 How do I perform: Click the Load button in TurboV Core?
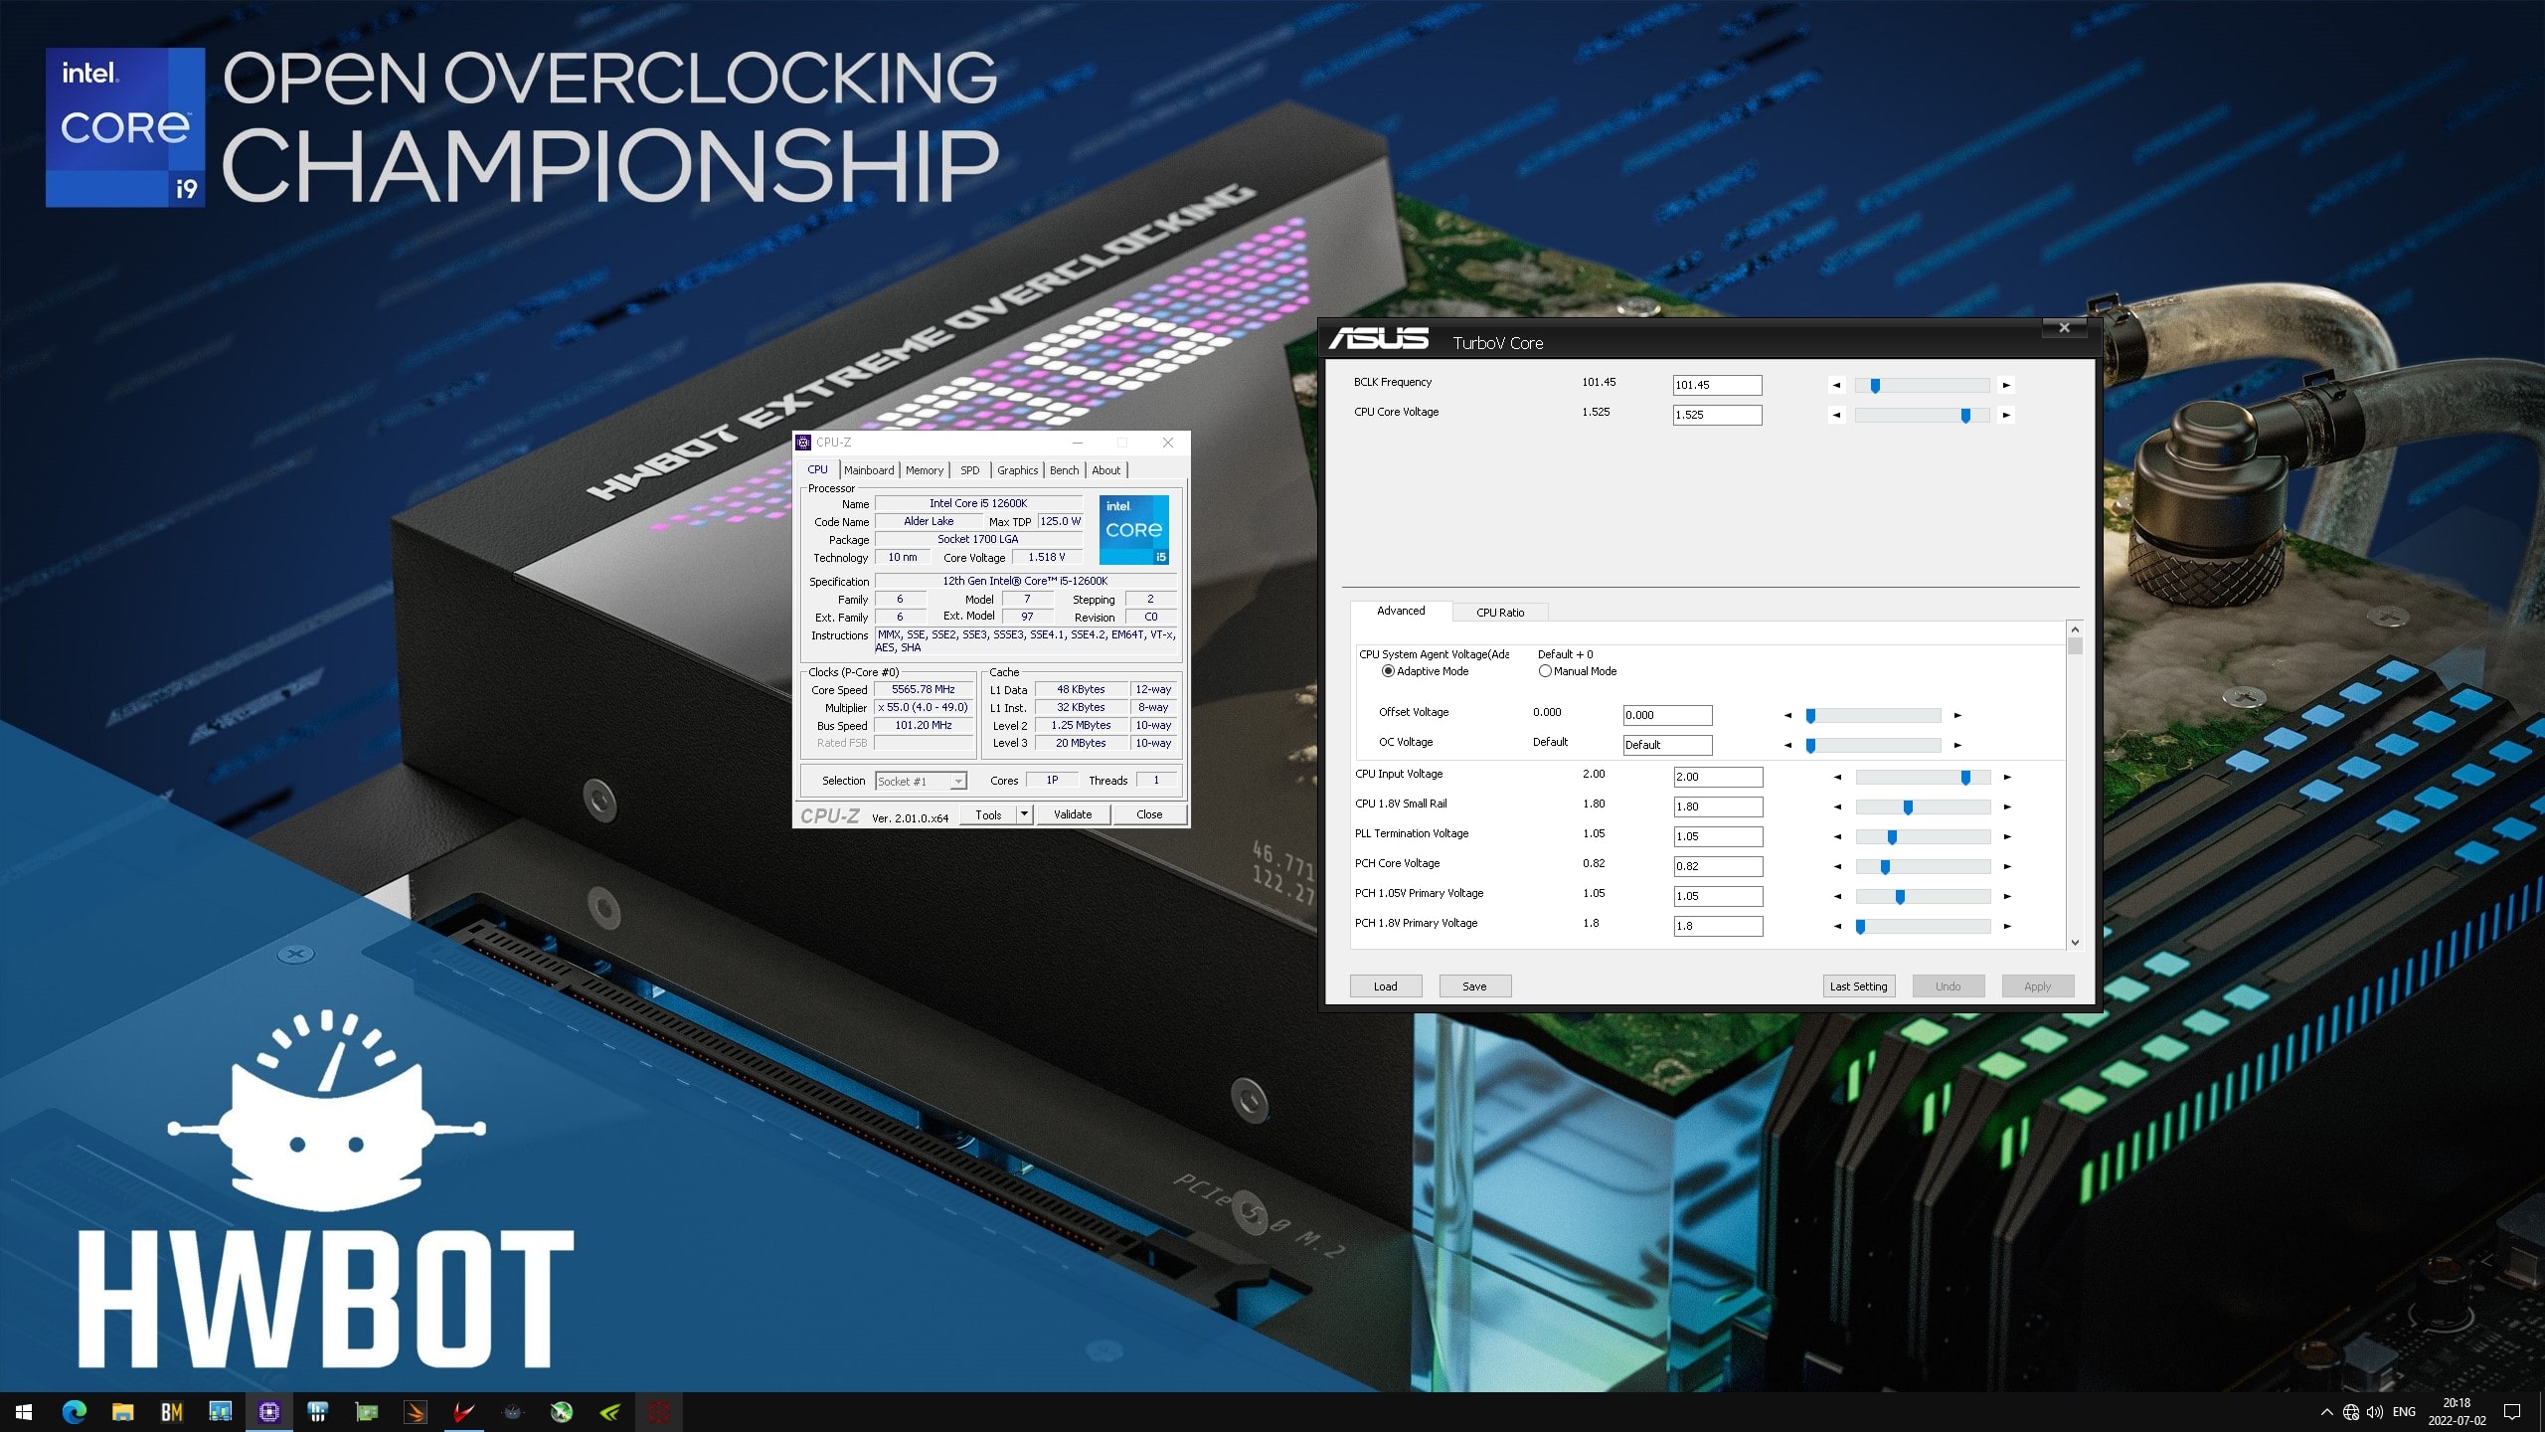pyautogui.click(x=1386, y=986)
